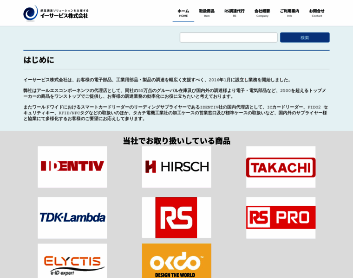Click the 検索 search button
The width and height of the screenshot is (353, 278).
click(x=305, y=37)
